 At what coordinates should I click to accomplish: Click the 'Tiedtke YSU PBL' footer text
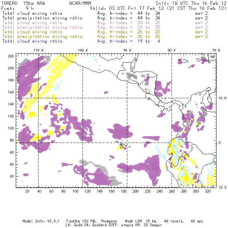pyautogui.click(x=81, y=221)
